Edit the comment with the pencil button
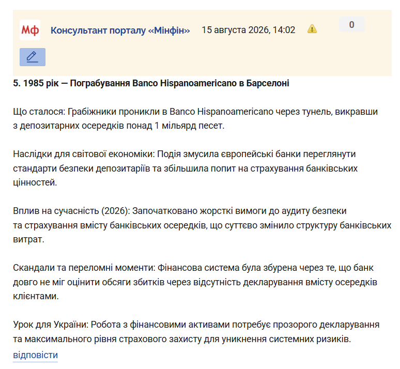This screenshot has width=400, height=369. 33,57
